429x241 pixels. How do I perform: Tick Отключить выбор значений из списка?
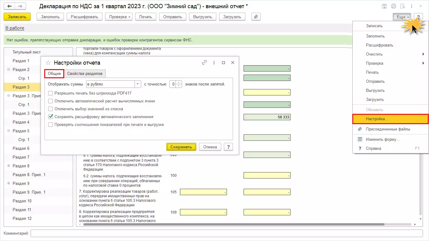[51, 109]
